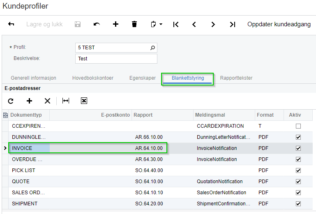This screenshot has height=214, width=316.
Task: Click report SO.64.40.00 cell
Action: [162, 170]
